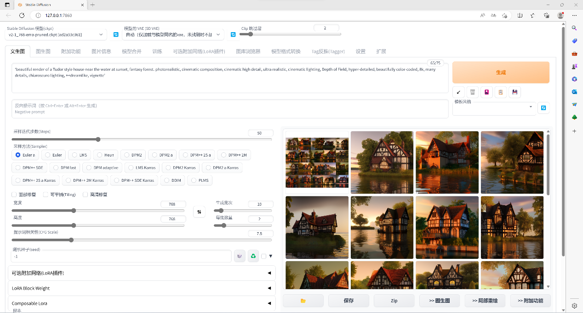This screenshot has height=313, width=583.
Task: Click the orange 生成 button
Action: pos(501,73)
